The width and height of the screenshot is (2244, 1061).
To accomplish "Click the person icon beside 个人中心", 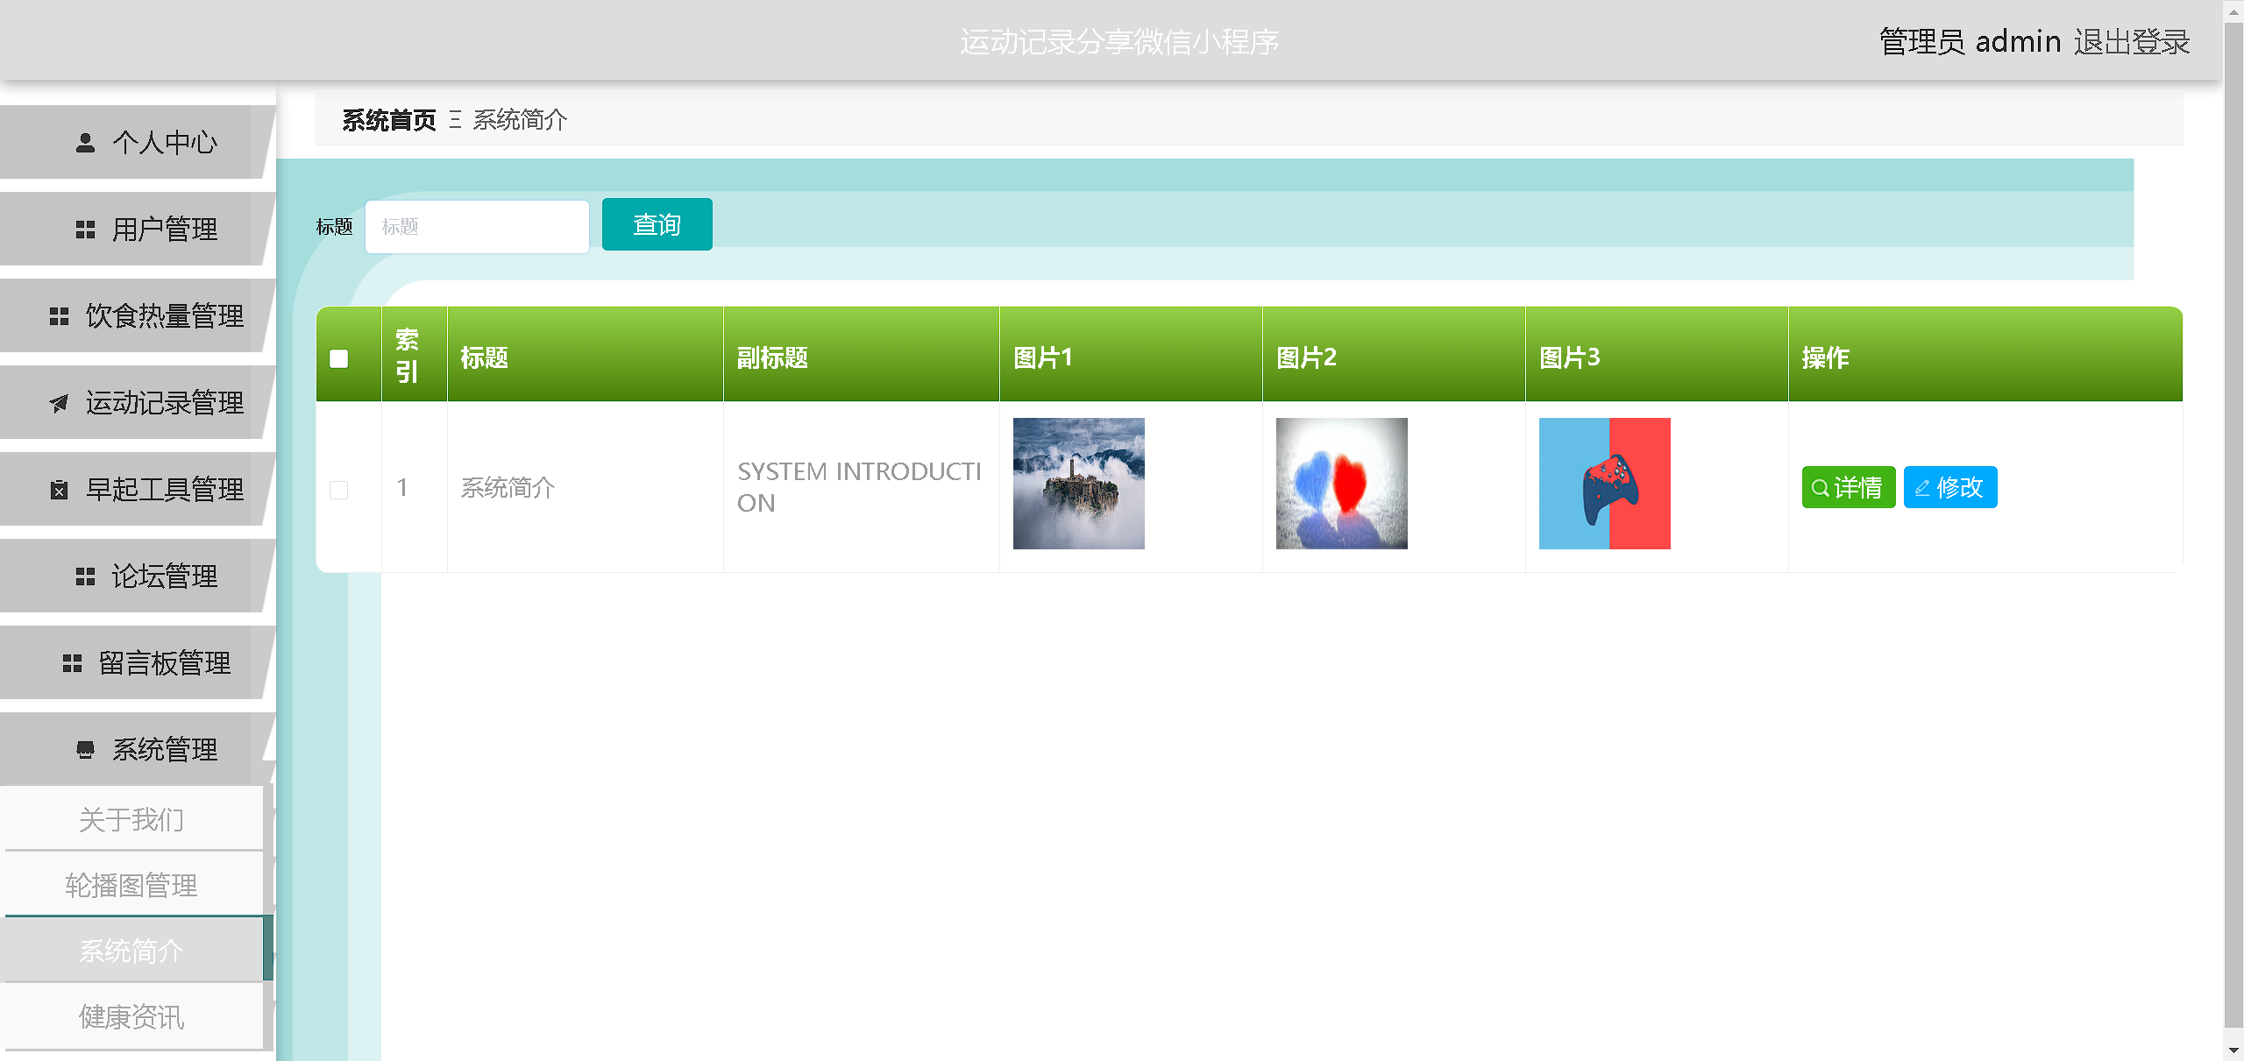I will (x=85, y=143).
